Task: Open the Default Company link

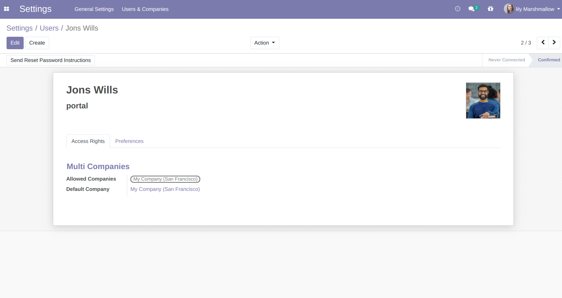Action: [x=165, y=189]
